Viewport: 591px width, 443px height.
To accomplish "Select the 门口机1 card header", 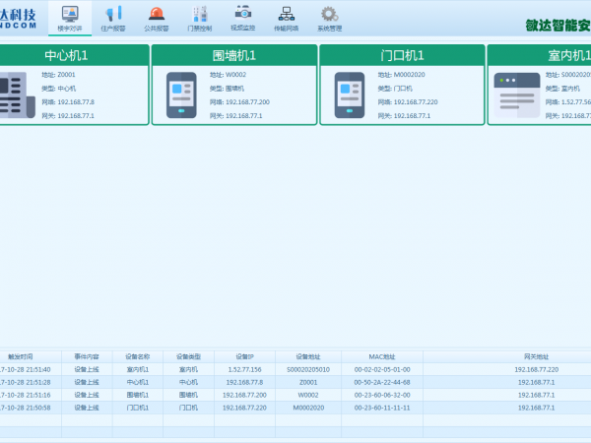I will coord(402,55).
